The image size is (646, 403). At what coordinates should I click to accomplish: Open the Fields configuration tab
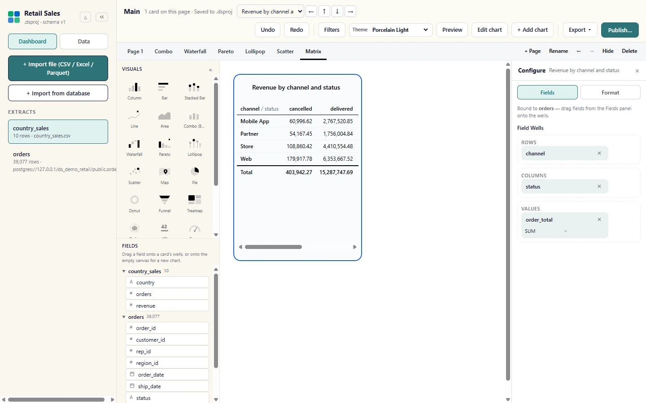547,92
